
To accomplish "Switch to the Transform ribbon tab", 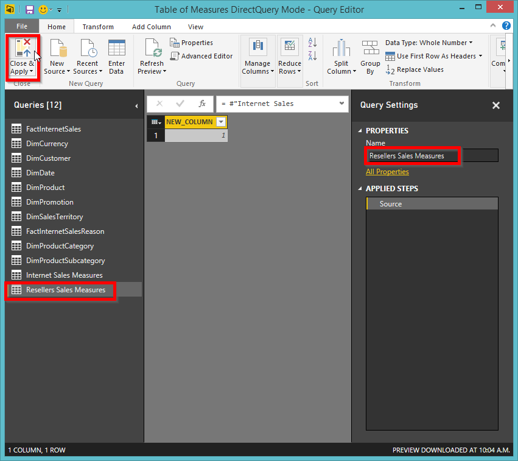I will pos(98,27).
